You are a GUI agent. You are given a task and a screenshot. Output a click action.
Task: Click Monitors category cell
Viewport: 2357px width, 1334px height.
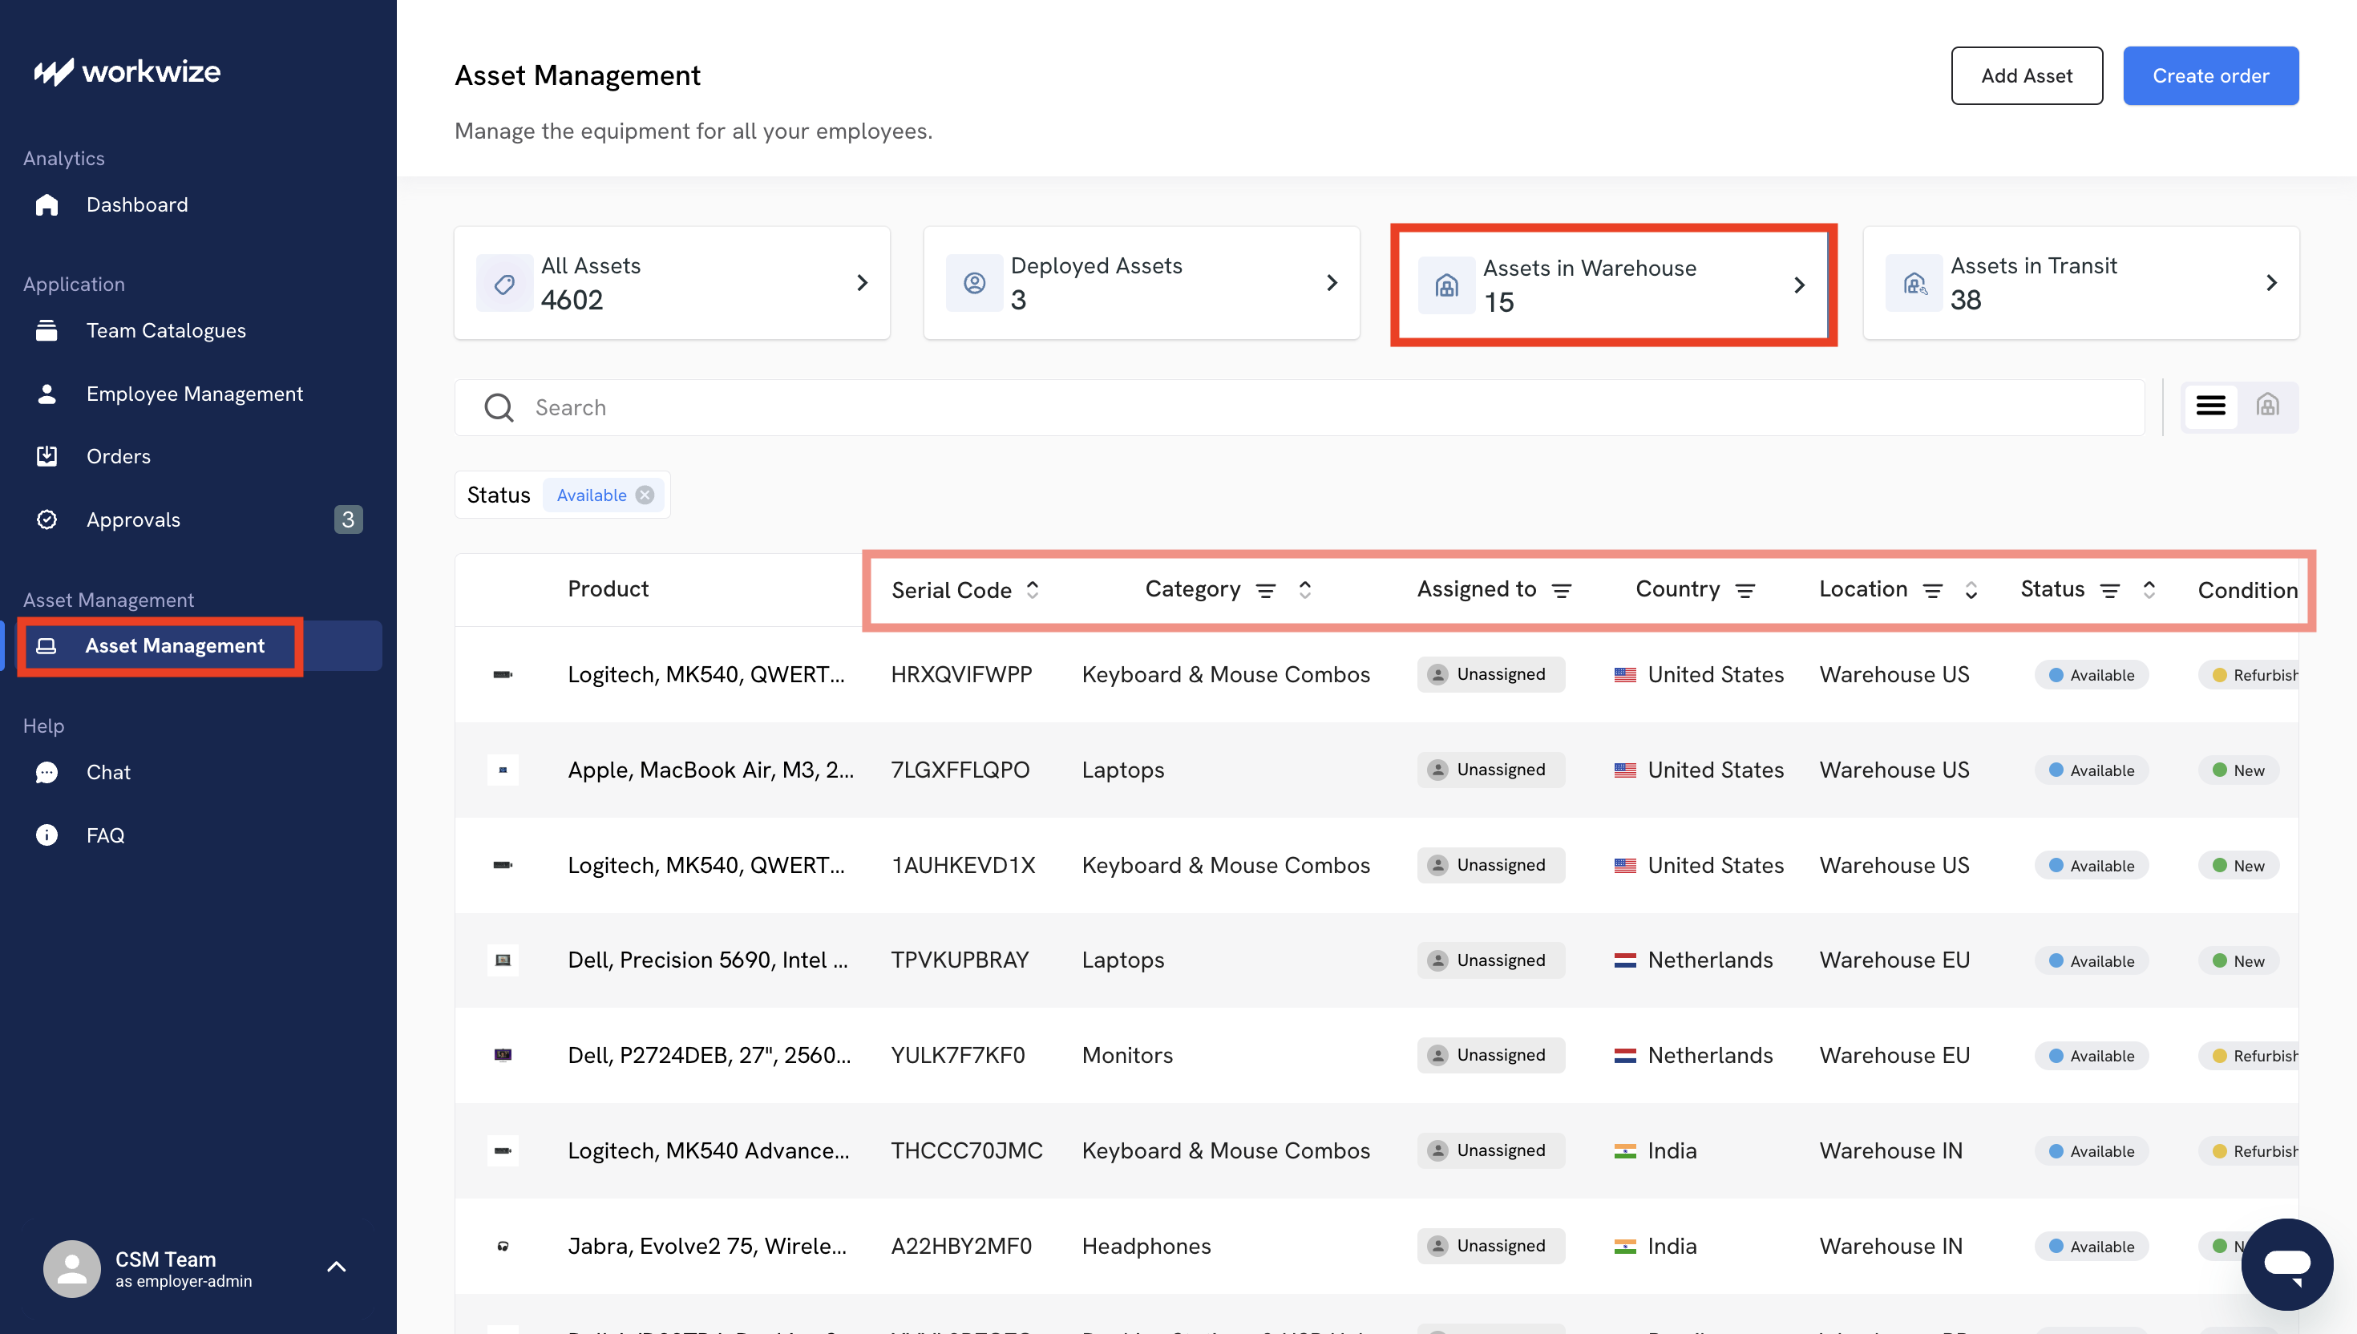[1126, 1056]
